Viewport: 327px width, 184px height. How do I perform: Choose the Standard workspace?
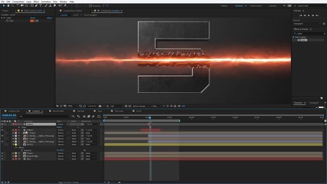tap(239, 6)
